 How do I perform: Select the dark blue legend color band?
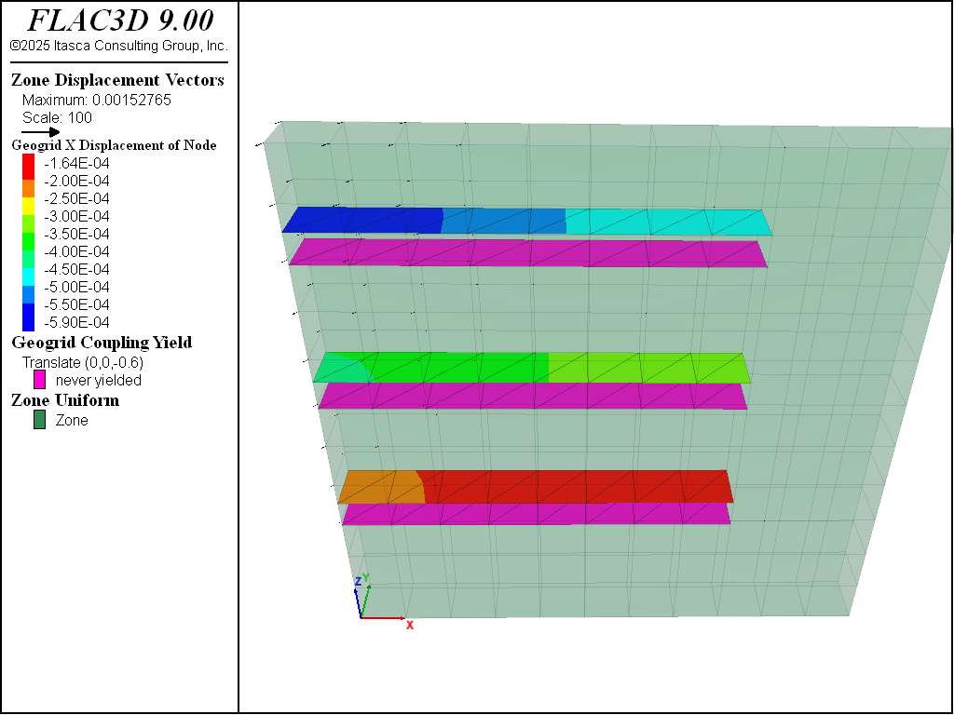[29, 317]
